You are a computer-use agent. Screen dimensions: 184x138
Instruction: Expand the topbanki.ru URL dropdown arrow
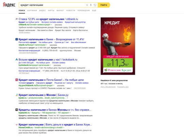click(x=70, y=113)
